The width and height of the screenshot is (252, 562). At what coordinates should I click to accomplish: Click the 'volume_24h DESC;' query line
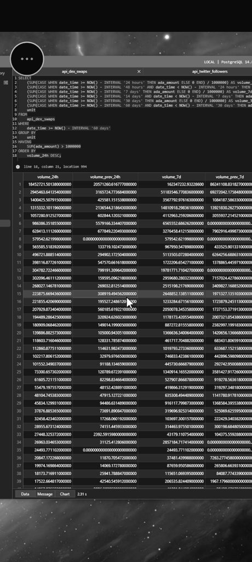click(x=44, y=155)
